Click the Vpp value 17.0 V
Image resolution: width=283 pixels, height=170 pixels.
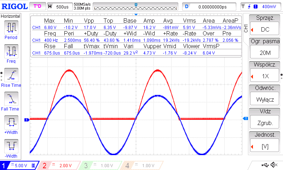[90, 28]
